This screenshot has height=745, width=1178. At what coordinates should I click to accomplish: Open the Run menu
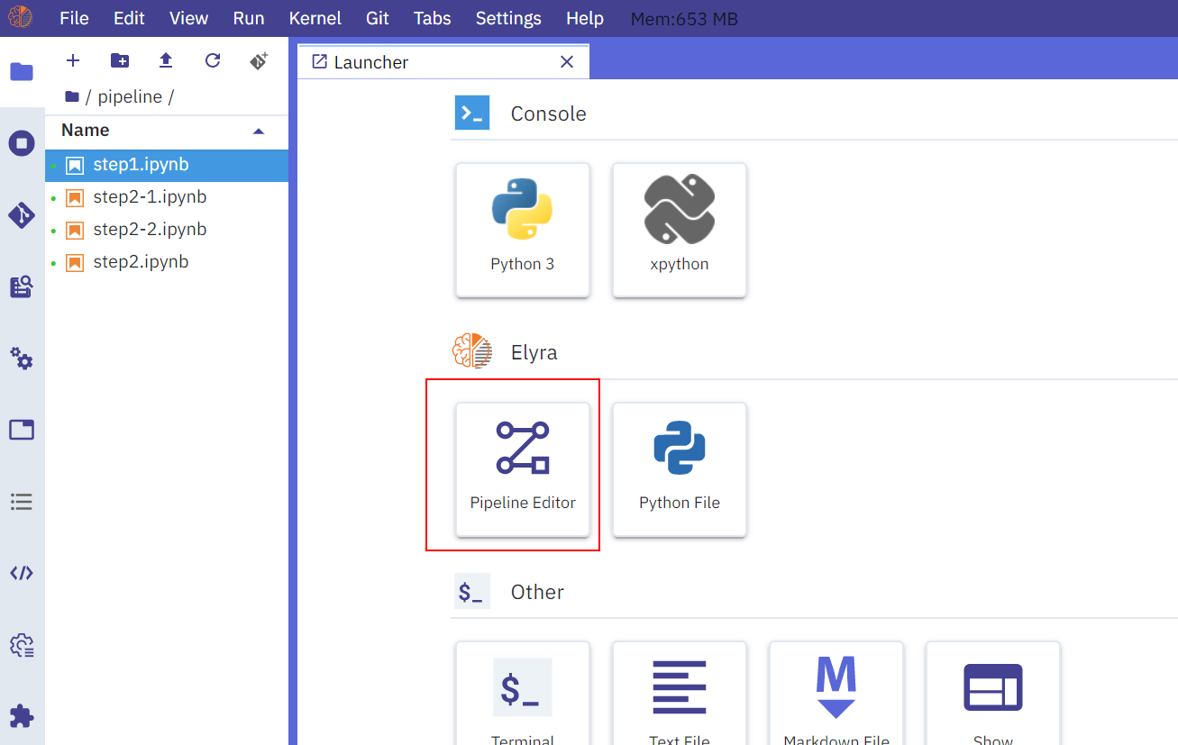click(x=249, y=18)
